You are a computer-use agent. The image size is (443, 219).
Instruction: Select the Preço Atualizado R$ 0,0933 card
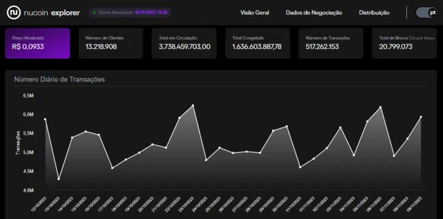click(37, 43)
